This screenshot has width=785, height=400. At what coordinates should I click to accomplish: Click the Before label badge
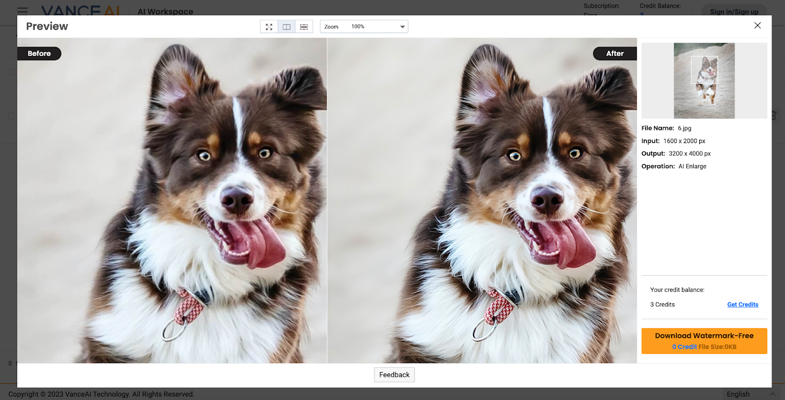coord(39,53)
